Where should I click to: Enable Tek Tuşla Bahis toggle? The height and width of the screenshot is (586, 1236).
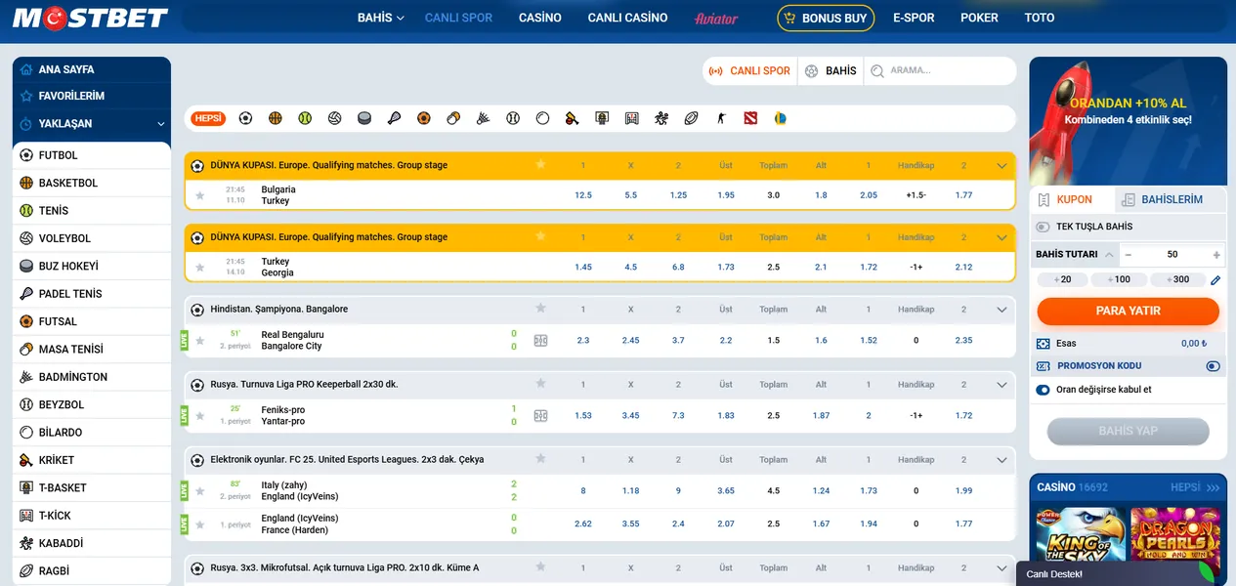[x=1044, y=227]
